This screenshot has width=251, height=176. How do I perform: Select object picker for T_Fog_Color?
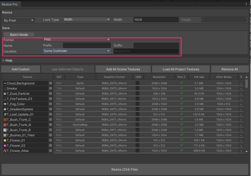(51, 104)
